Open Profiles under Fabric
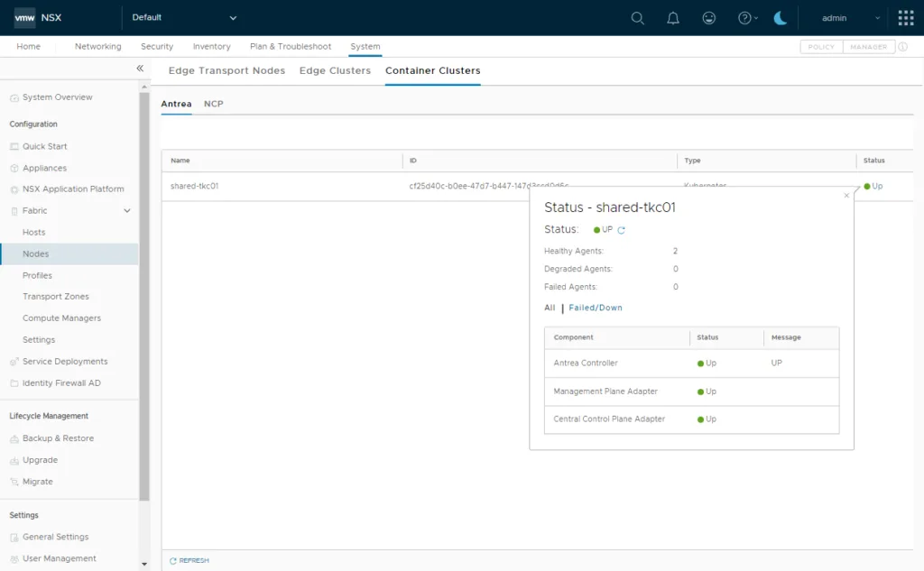Screen dimensions: 924x571 click(x=37, y=275)
